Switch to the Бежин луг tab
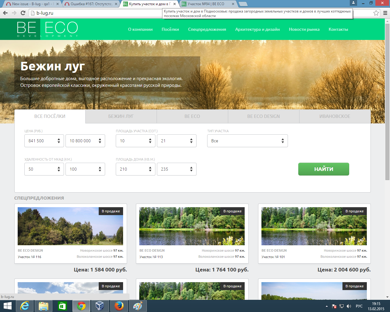This screenshot has height=312, width=390. point(121,116)
